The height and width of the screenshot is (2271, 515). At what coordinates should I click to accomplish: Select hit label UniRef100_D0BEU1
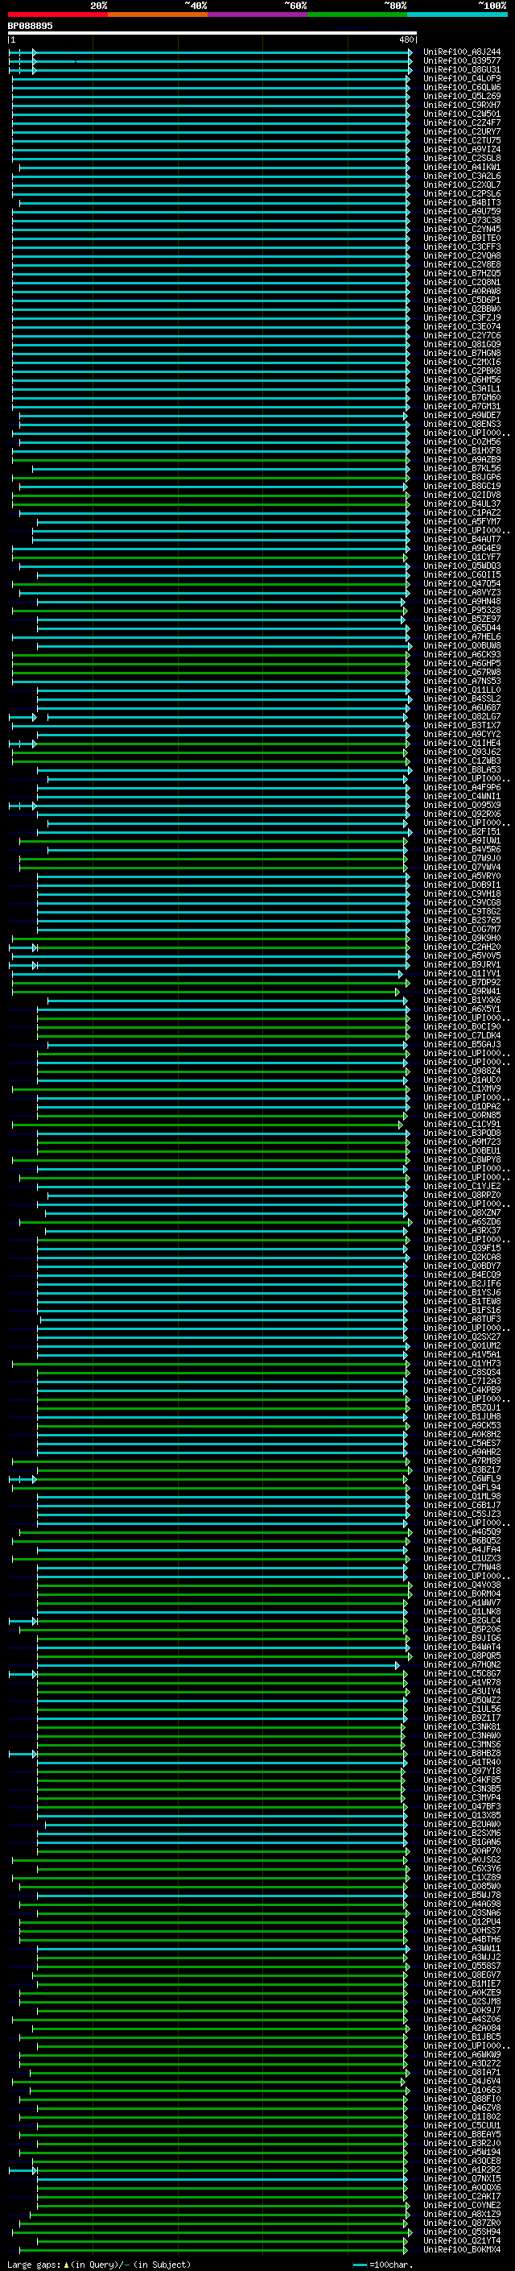pyautogui.click(x=462, y=1150)
